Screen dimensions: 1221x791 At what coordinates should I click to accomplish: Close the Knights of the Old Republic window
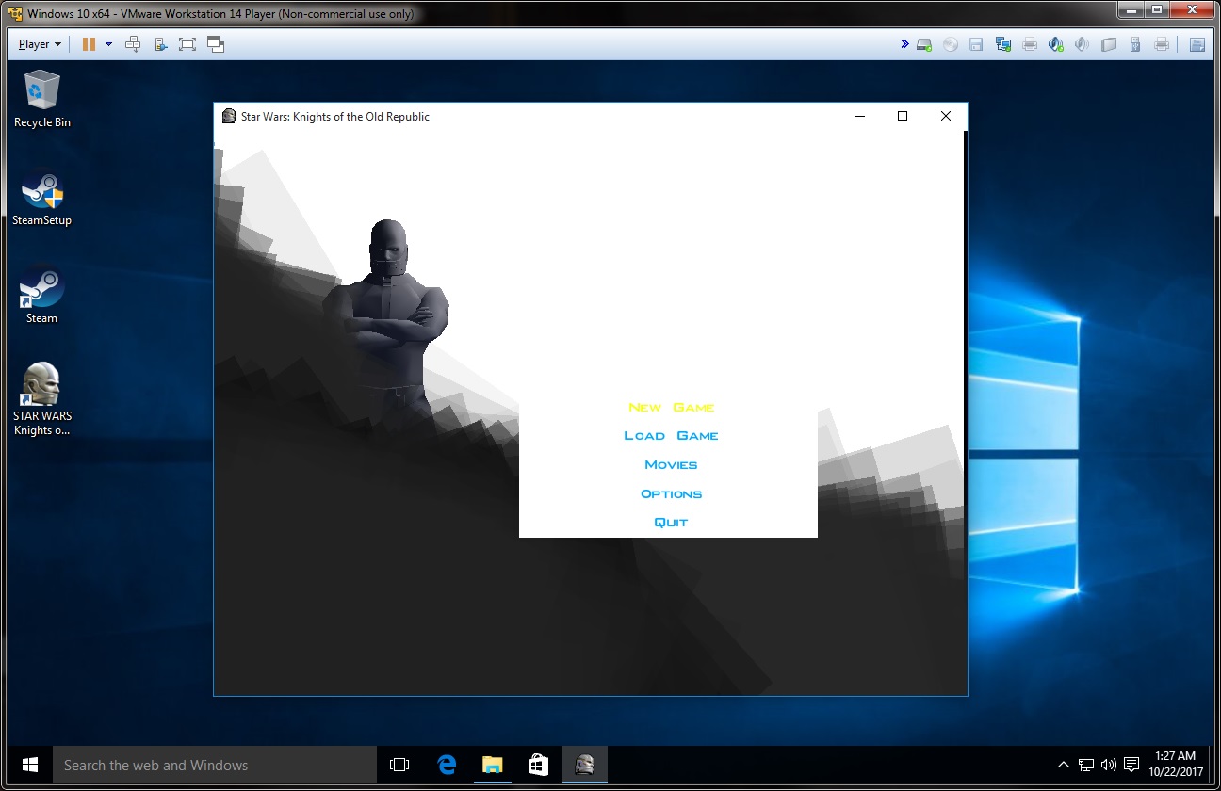[946, 117]
